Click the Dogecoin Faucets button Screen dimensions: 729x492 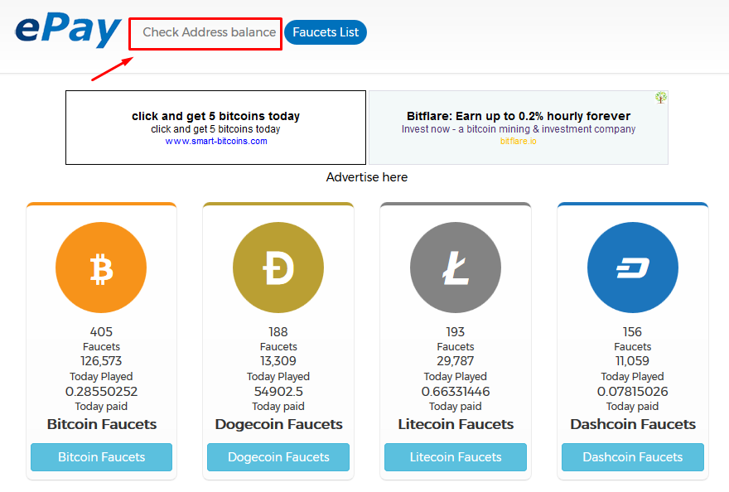278,457
